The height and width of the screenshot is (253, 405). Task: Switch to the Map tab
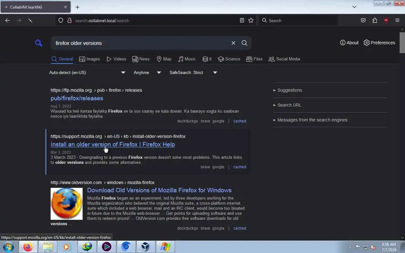pyautogui.click(x=164, y=59)
